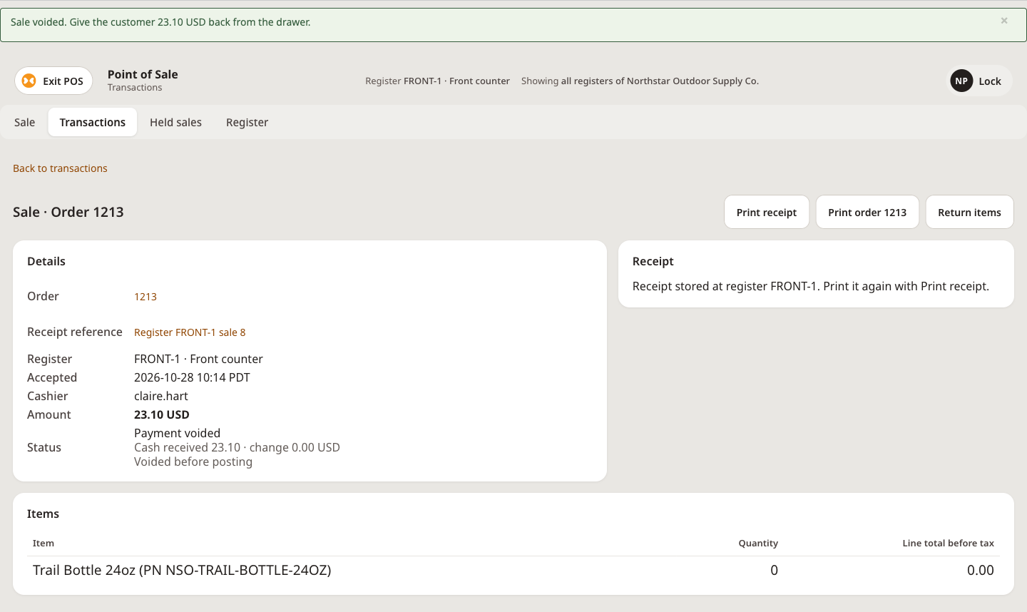The image size is (1027, 612).
Task: Follow the Back to transactions link
Action: click(60, 168)
